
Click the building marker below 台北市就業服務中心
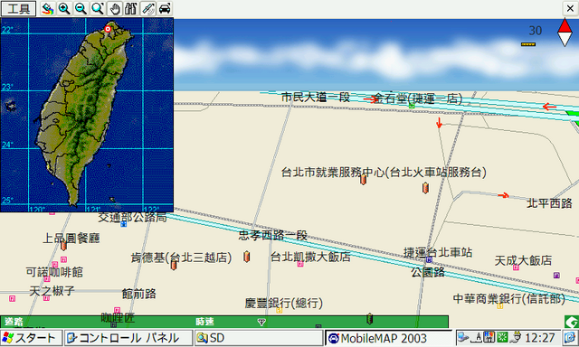[364, 179]
